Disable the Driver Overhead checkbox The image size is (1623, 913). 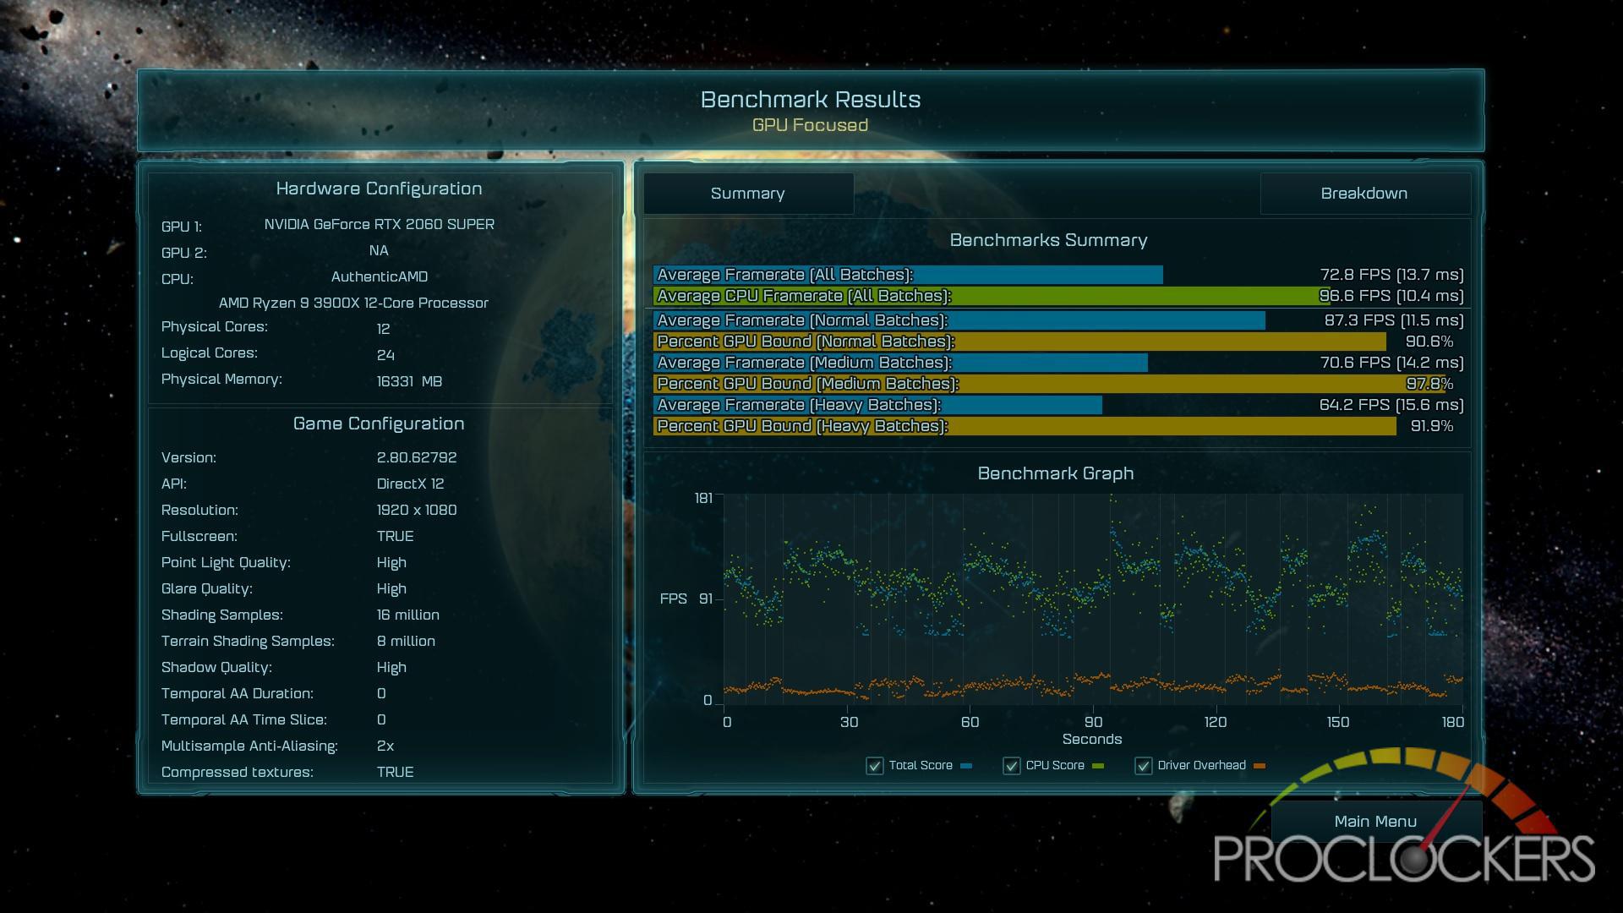(x=1144, y=766)
